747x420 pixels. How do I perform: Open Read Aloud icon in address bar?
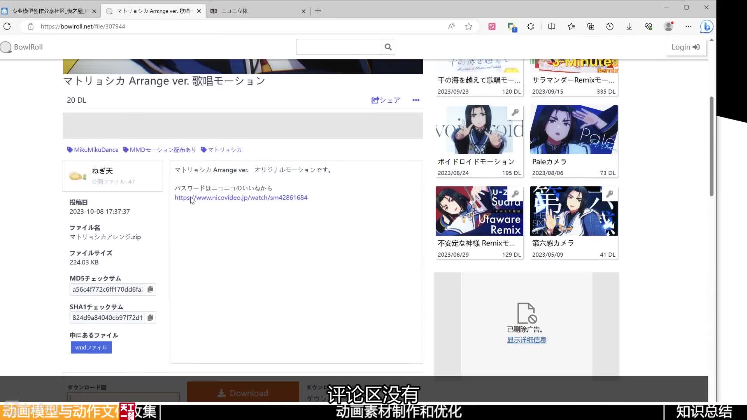pyautogui.click(x=451, y=26)
